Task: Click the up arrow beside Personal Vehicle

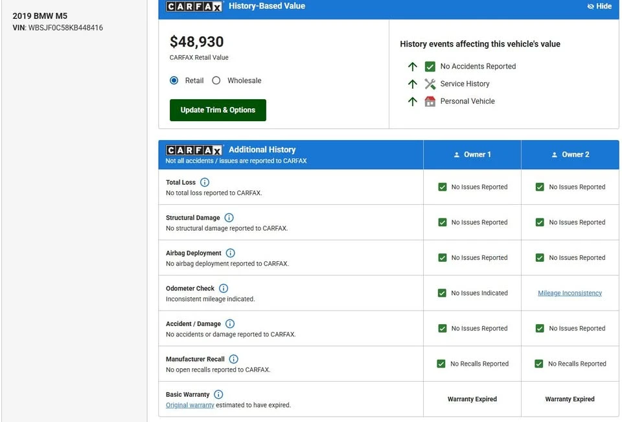Action: coord(413,101)
